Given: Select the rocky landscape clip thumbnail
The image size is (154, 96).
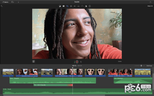Looking at the screenshot, I should (47, 73).
